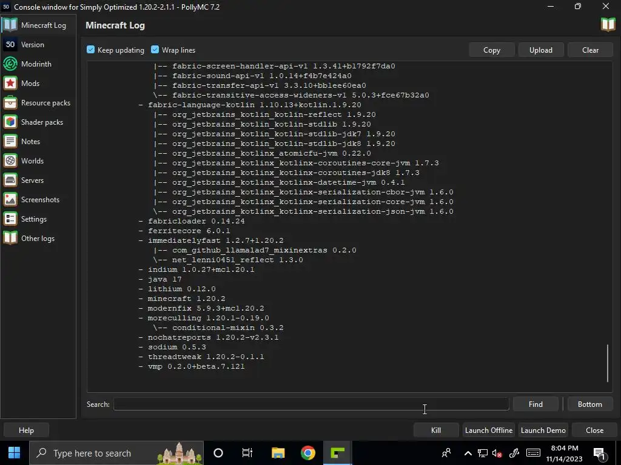Open the Worlds tab label

pos(32,160)
